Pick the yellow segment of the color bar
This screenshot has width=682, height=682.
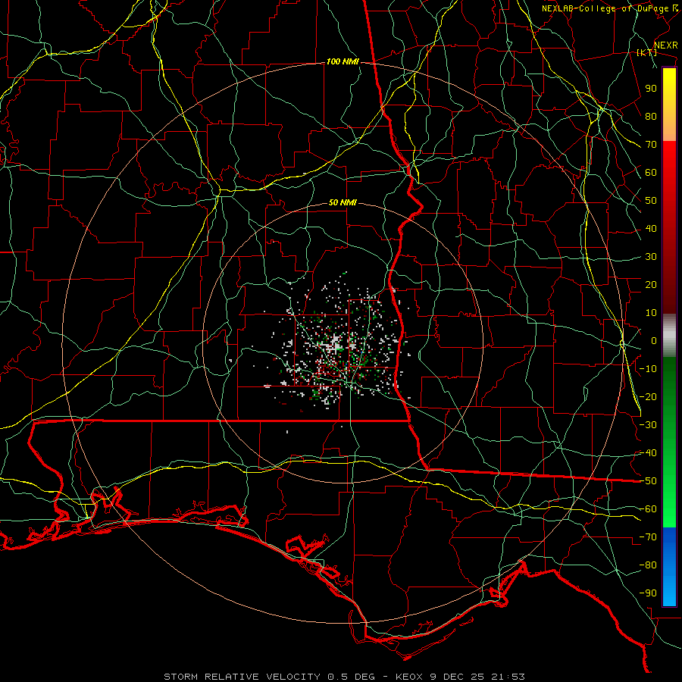coord(669,87)
